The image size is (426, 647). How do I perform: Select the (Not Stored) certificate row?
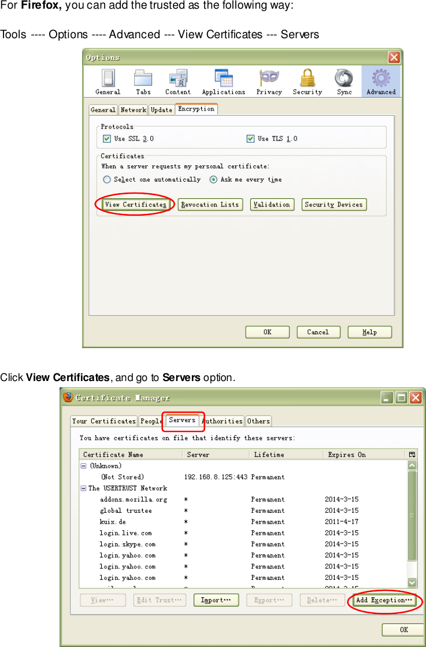click(x=243, y=477)
